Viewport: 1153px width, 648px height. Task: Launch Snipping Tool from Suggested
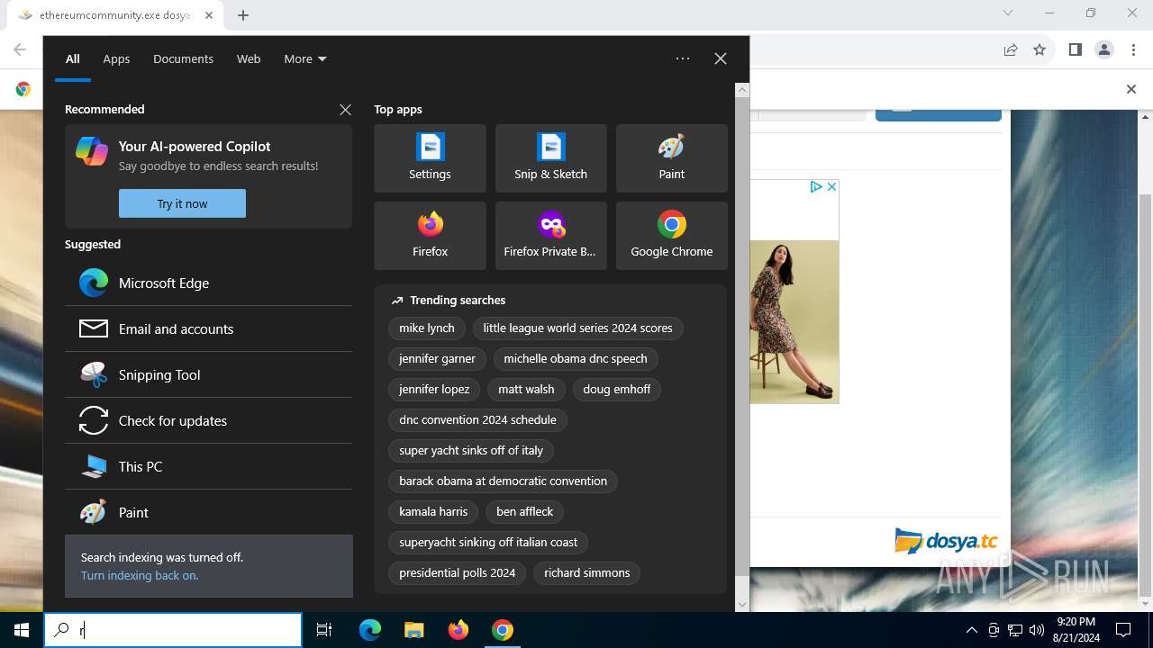click(208, 374)
